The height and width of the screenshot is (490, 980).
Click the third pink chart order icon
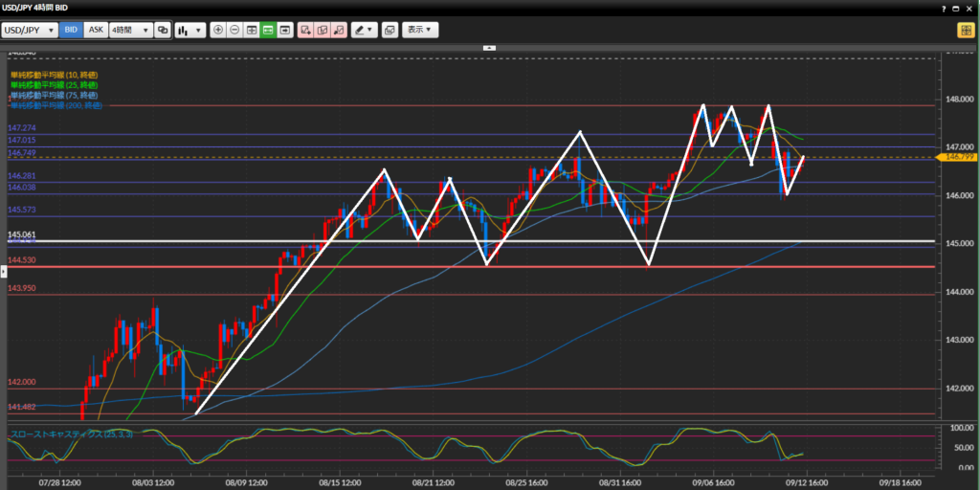[x=339, y=30]
